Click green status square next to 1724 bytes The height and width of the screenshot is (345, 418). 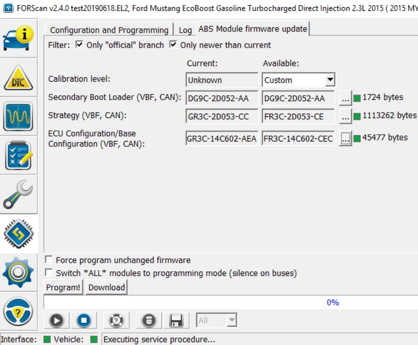click(x=357, y=98)
